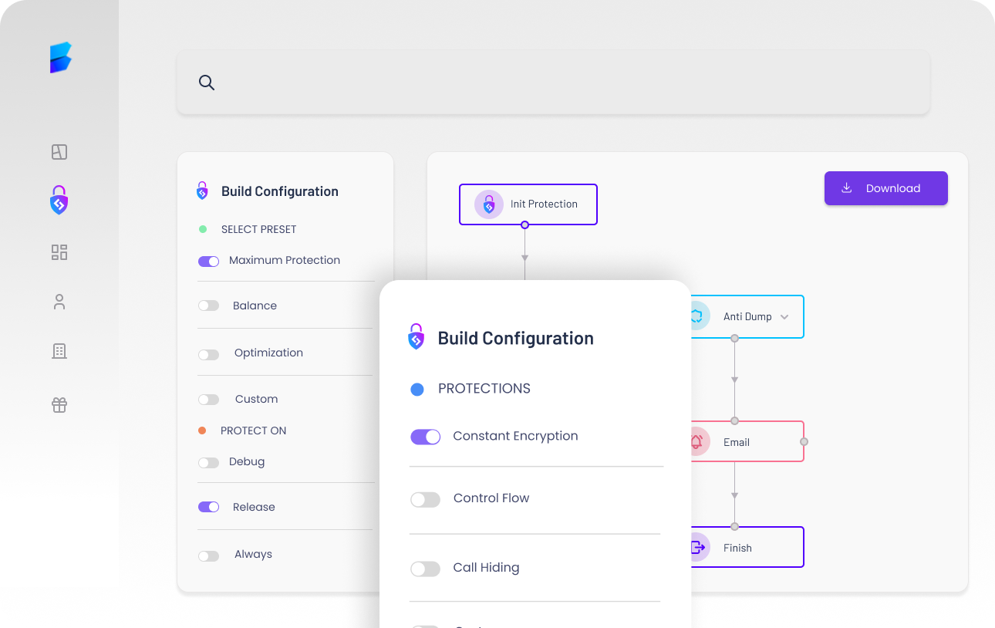Open the gift box sidebar icon
995x628 pixels.
(59, 404)
